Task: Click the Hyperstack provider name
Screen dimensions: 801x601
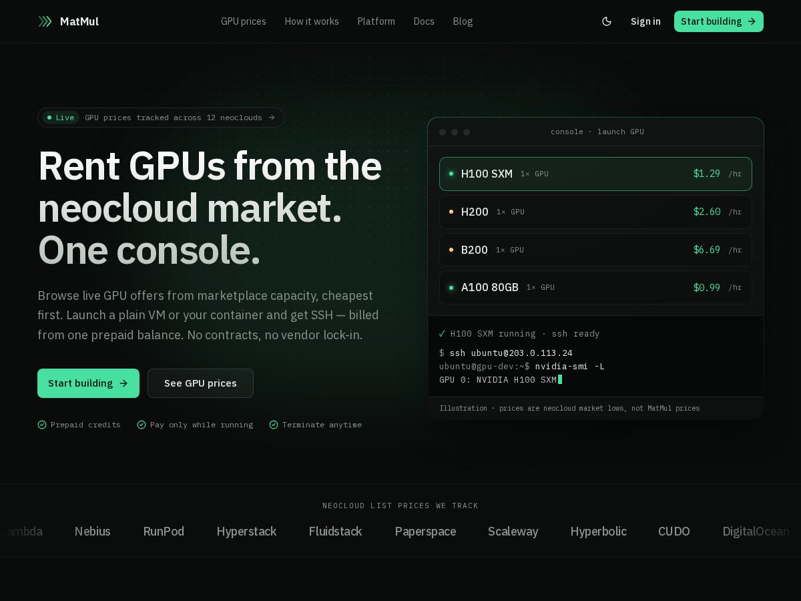Action: point(246,532)
